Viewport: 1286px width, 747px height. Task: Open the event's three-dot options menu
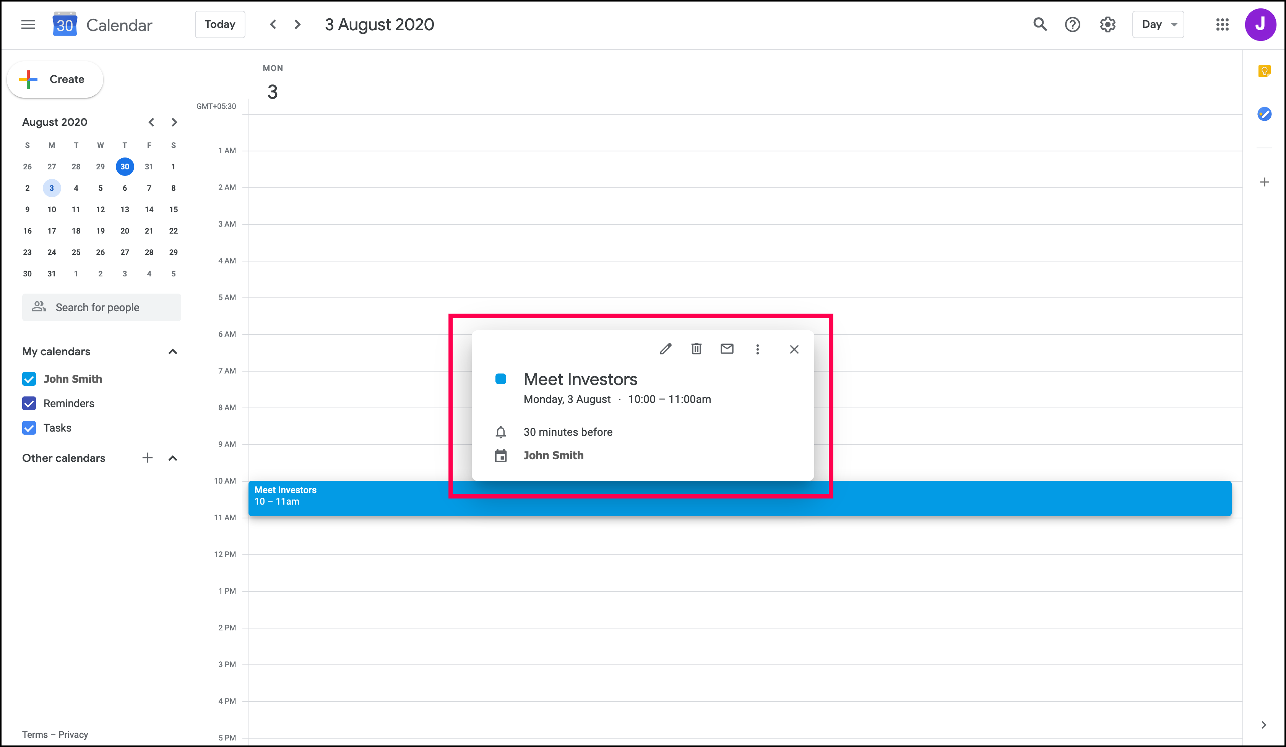pyautogui.click(x=757, y=349)
